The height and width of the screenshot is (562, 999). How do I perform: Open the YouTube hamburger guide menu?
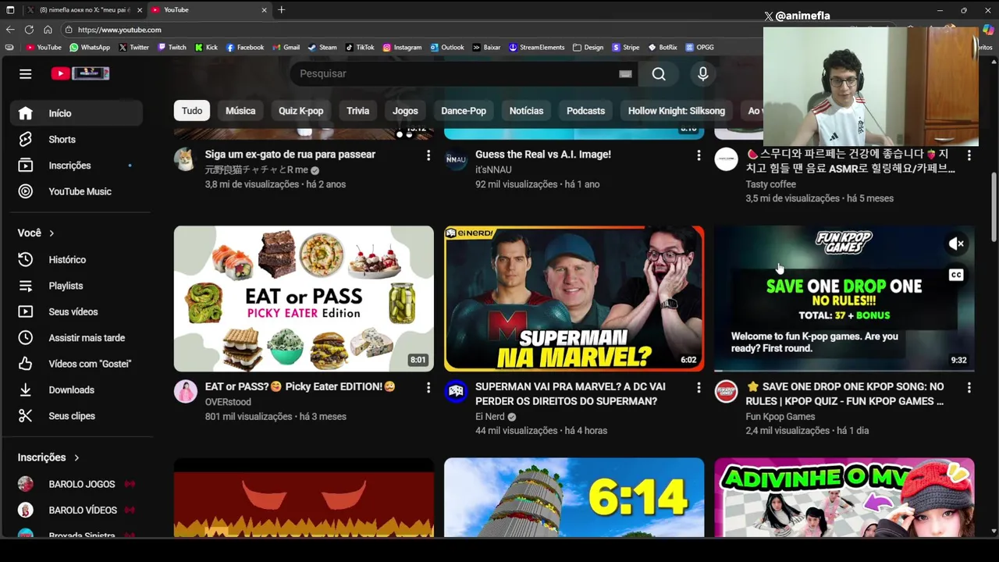point(26,73)
